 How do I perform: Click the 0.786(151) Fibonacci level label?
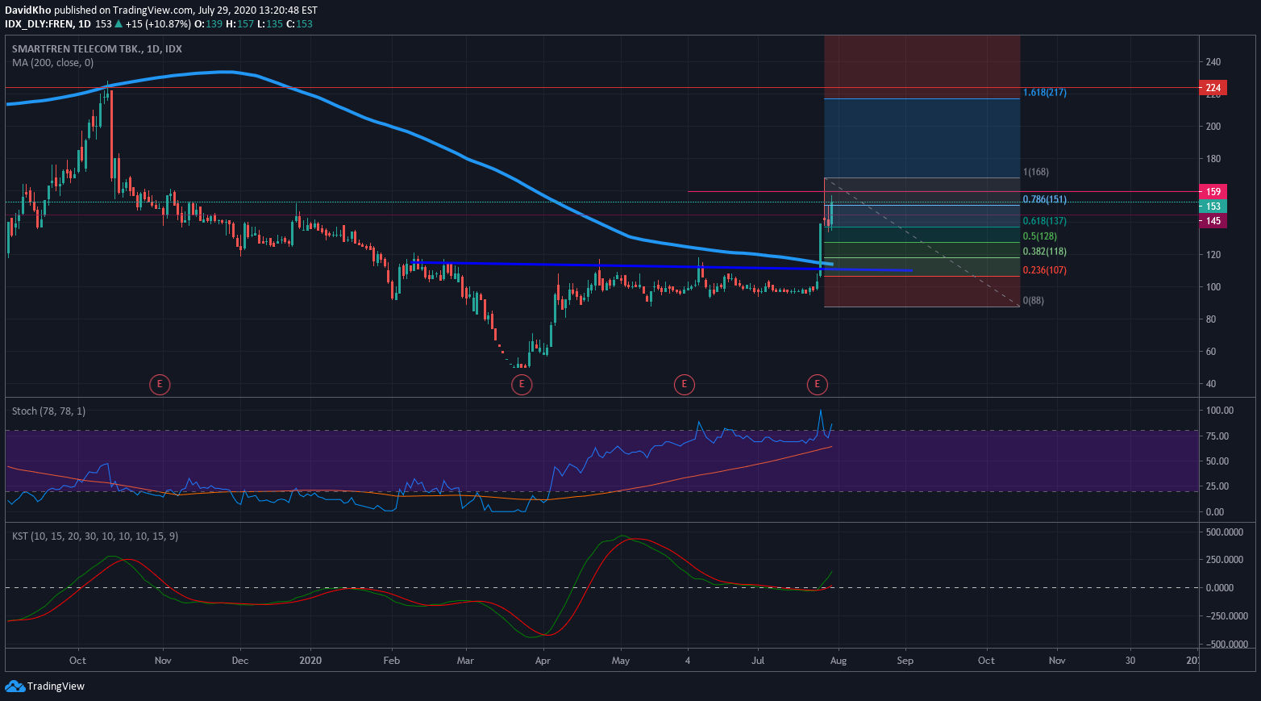click(x=1044, y=199)
